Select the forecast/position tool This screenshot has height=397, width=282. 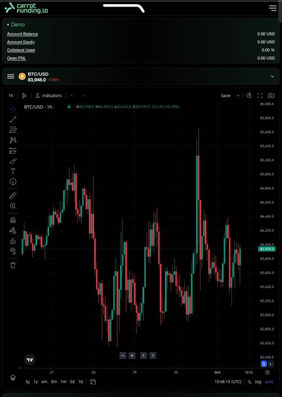pyautogui.click(x=13, y=151)
